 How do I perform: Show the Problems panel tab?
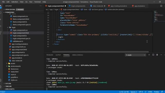[50, 55]
